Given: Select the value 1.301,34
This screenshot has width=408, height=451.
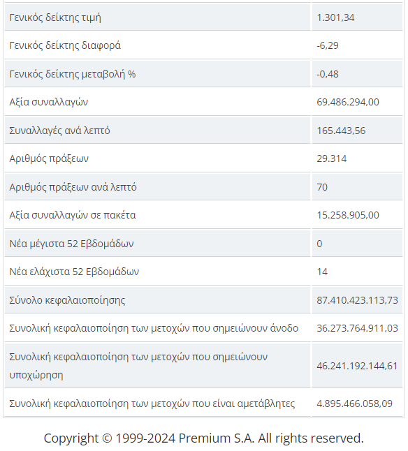Looking at the screenshot, I should click(335, 17).
